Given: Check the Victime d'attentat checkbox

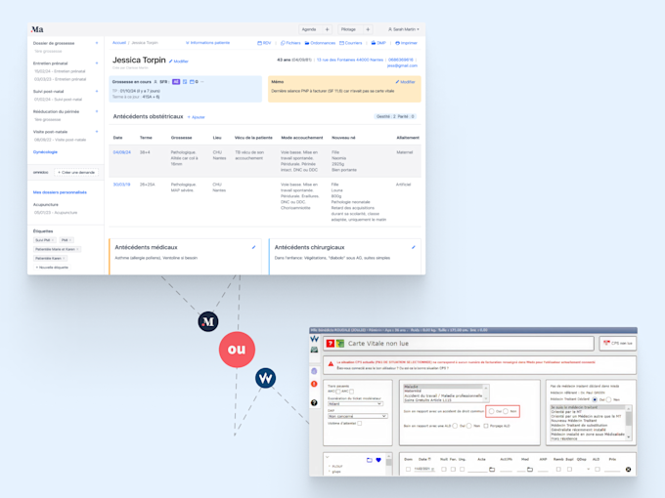Looking at the screenshot, I should pyautogui.click(x=360, y=423).
